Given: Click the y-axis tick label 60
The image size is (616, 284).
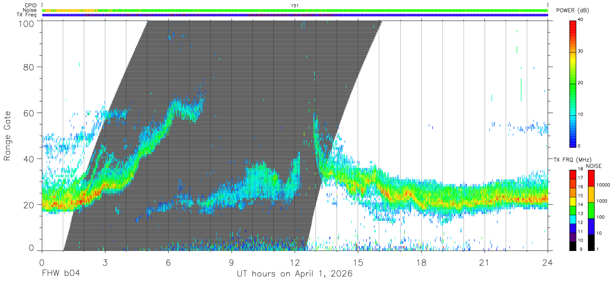Looking at the screenshot, I should [30, 113].
